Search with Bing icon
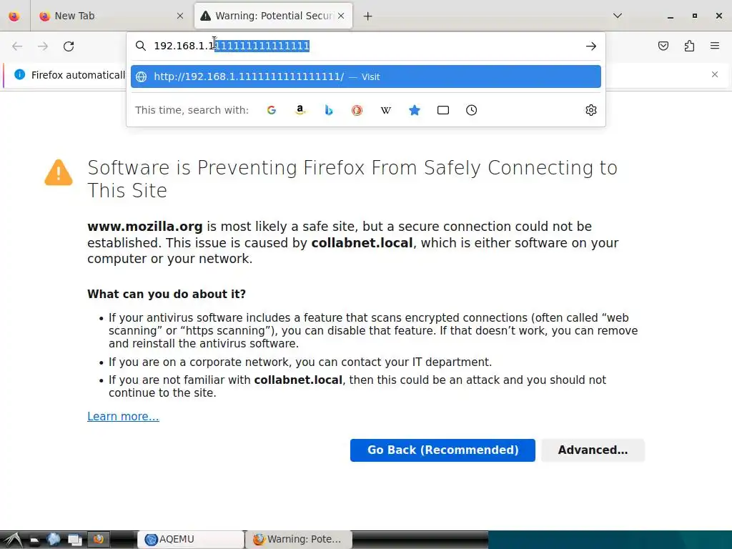The height and width of the screenshot is (549, 732). [x=329, y=110]
